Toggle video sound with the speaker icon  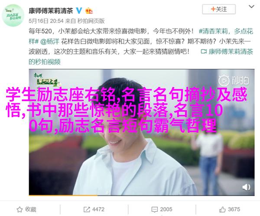pyautogui.click(x=246, y=187)
